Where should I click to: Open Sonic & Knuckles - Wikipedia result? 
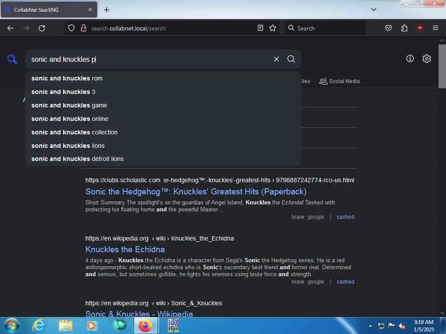pos(139,314)
